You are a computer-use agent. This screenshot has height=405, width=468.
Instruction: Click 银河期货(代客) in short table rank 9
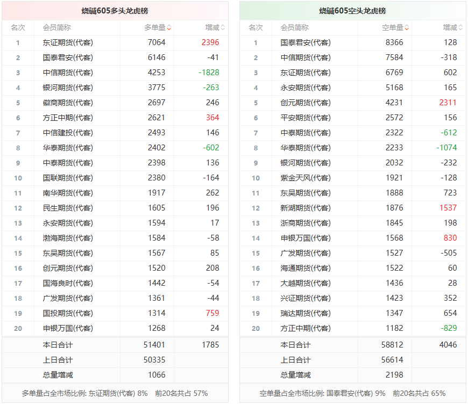tap(306, 163)
